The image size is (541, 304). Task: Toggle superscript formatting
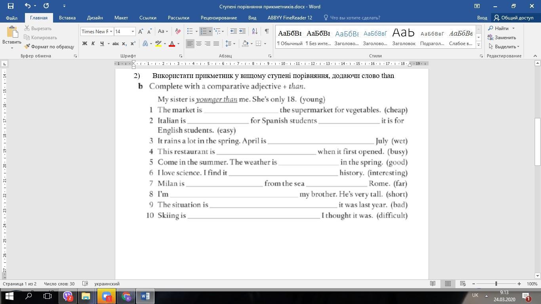click(133, 44)
